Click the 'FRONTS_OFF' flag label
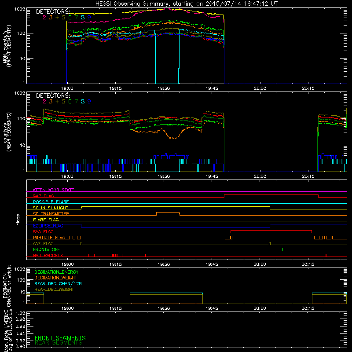 point(46,249)
